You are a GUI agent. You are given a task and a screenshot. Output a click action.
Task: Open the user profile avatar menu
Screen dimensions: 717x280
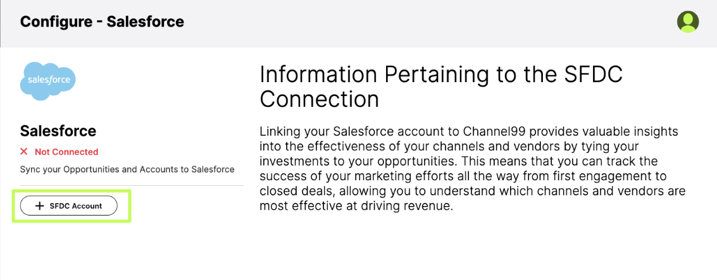pos(688,21)
